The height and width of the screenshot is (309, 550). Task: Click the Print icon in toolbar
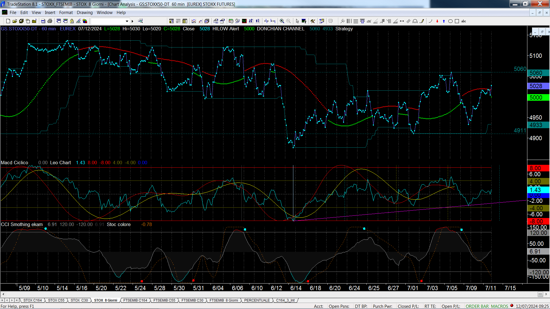pos(50,21)
